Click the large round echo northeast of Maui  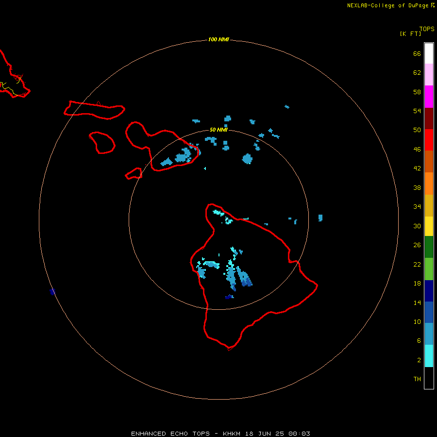pyautogui.click(x=247, y=159)
